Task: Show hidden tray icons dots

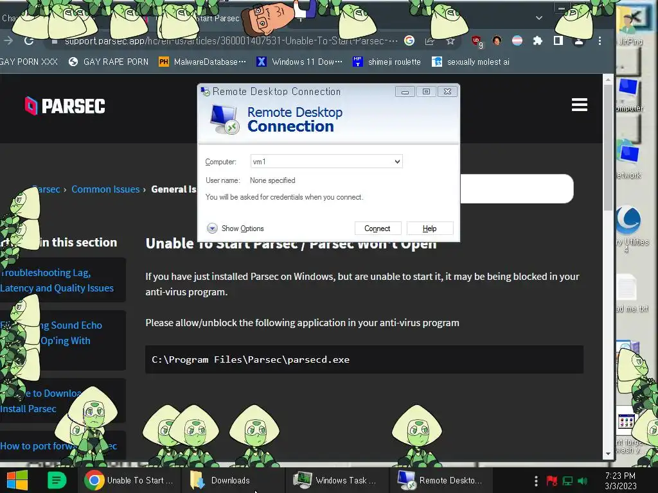Action: tap(536, 481)
